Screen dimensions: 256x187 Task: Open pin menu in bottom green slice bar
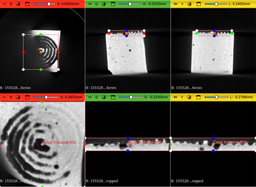tap(90, 97)
